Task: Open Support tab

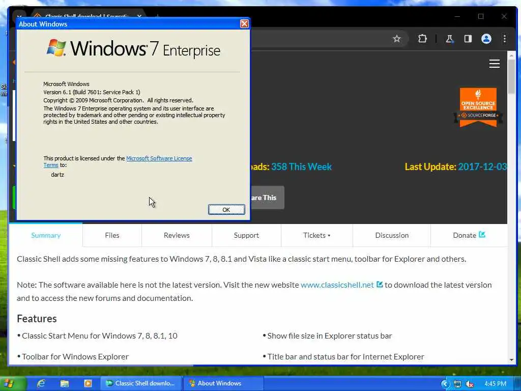Action: pos(246,235)
